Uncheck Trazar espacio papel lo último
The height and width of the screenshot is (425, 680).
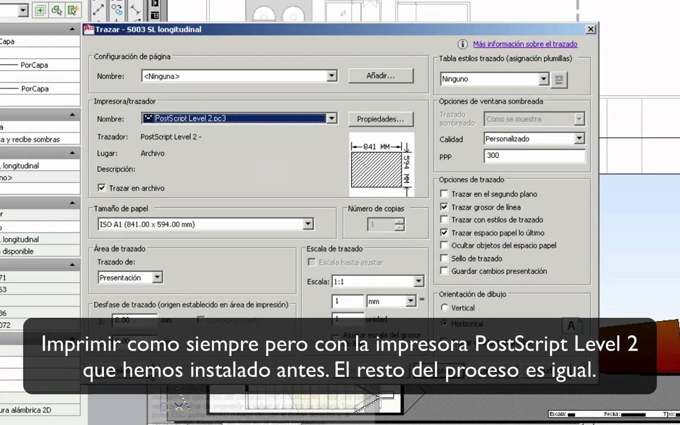tap(444, 233)
